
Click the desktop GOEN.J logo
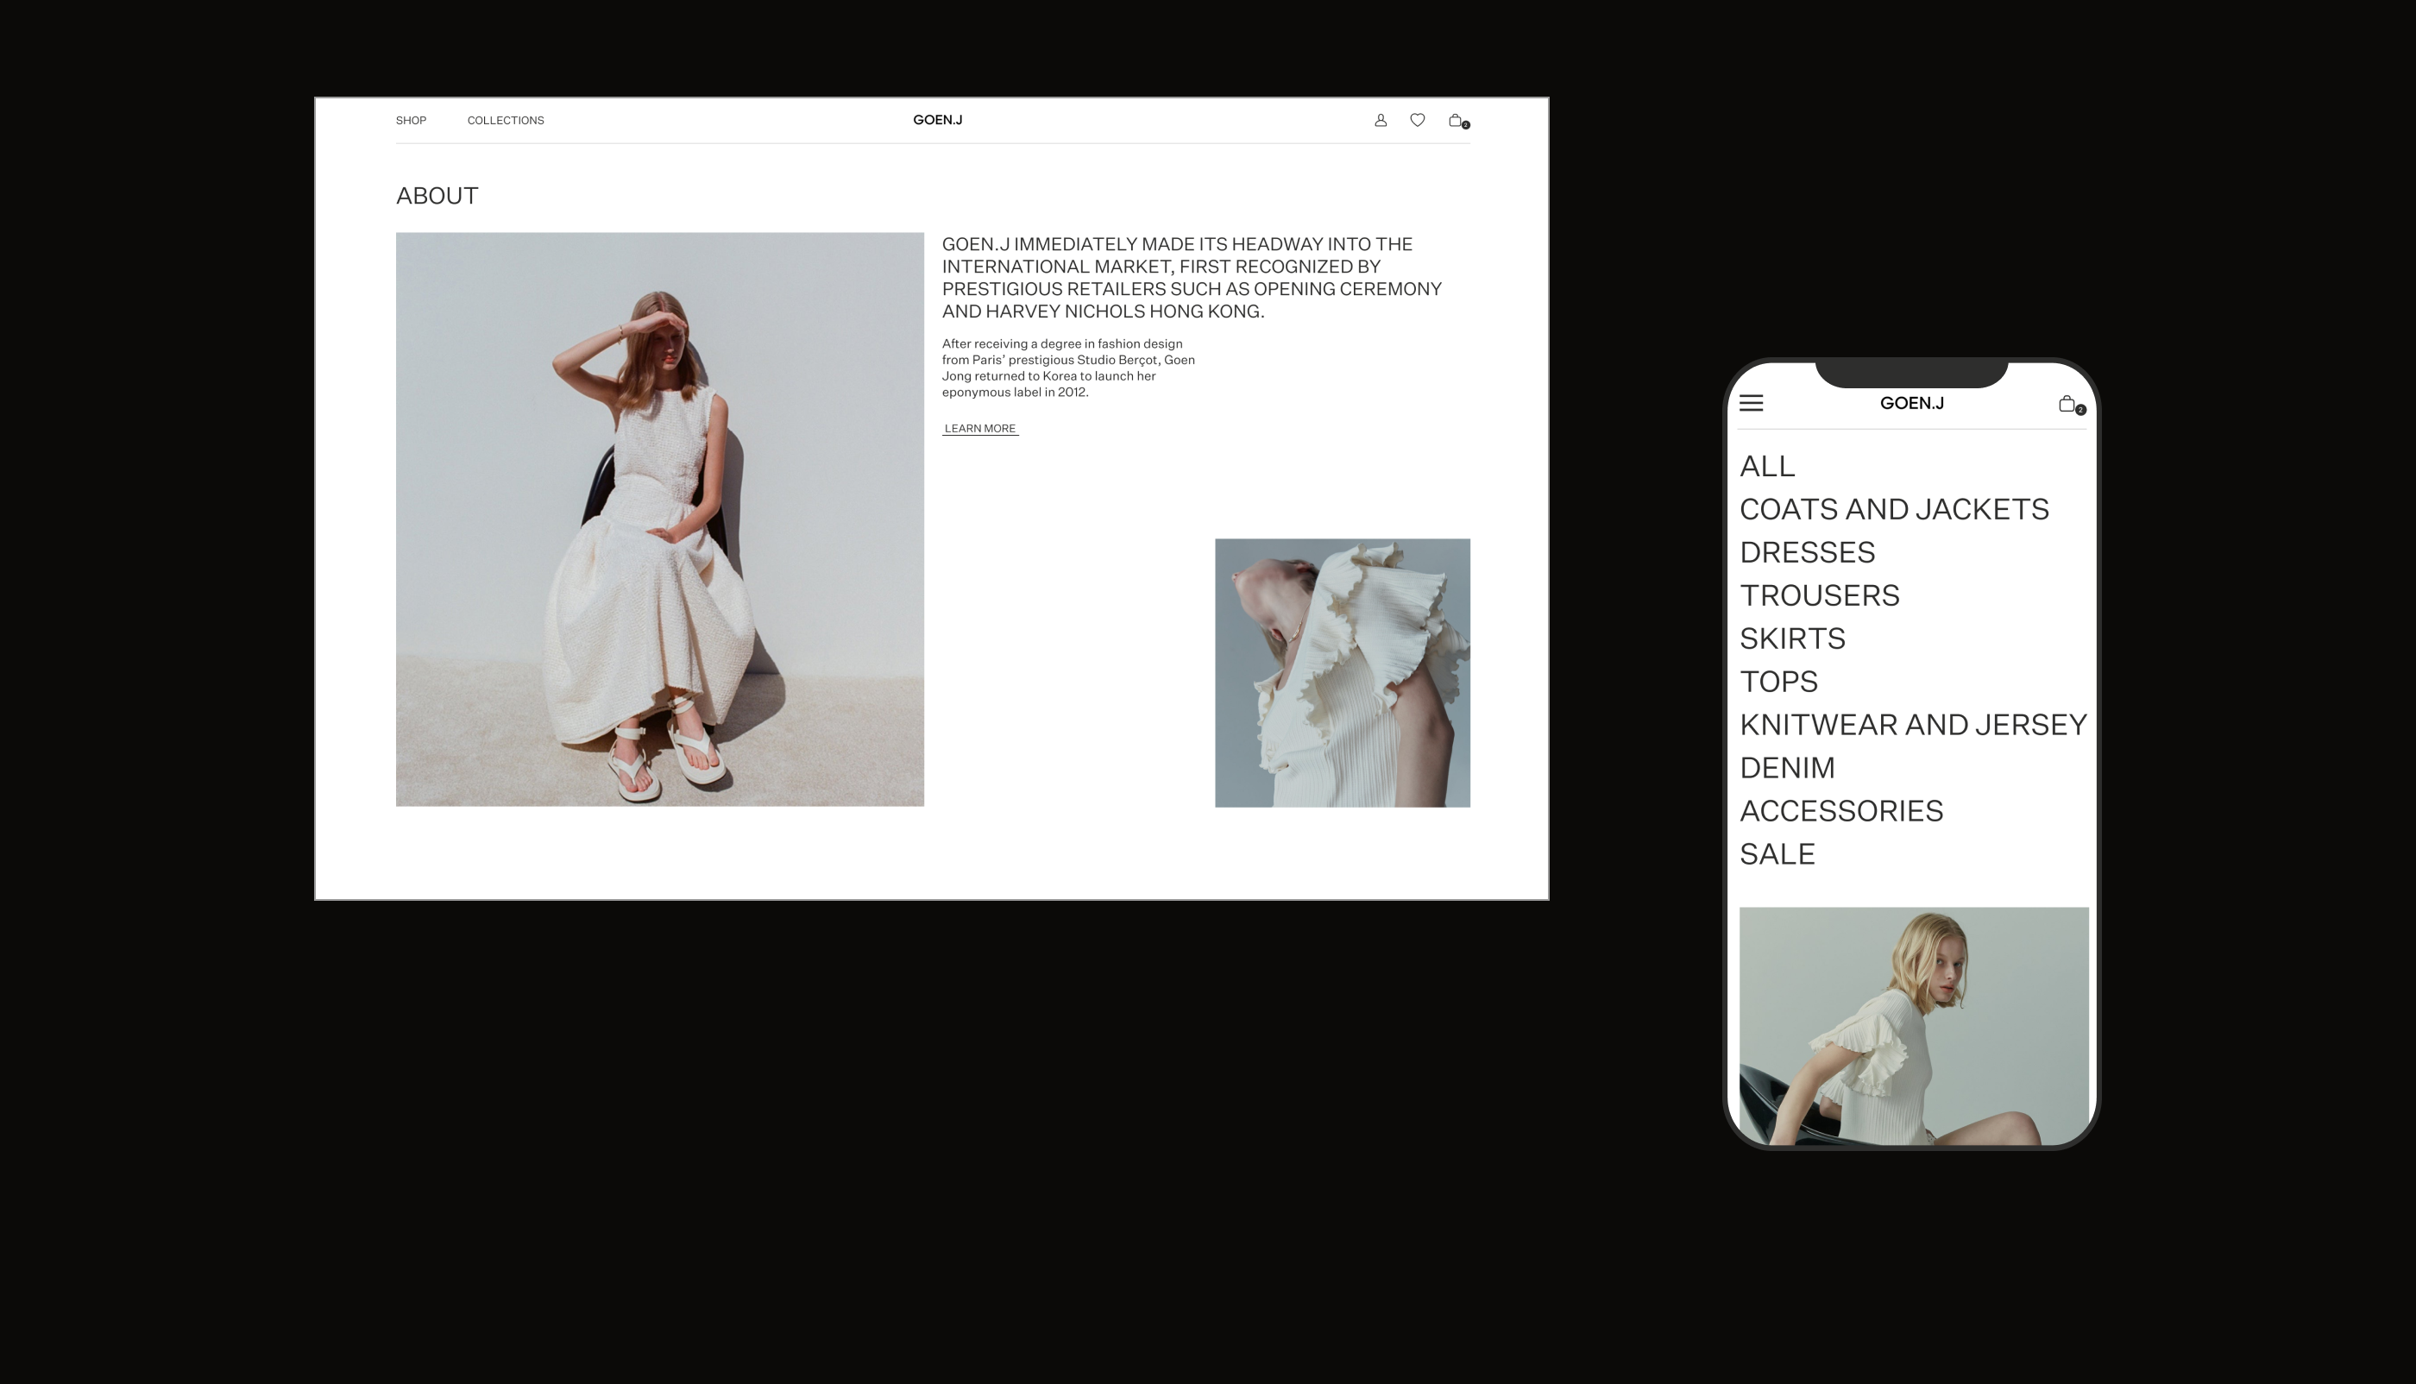pos(937,120)
